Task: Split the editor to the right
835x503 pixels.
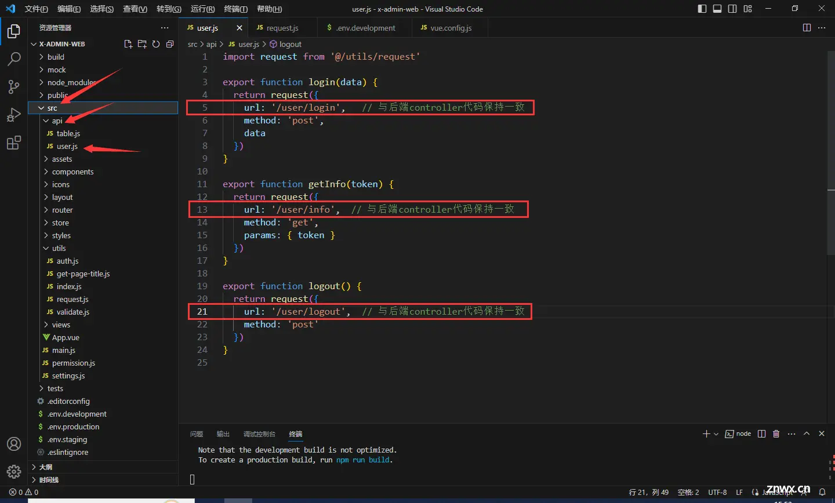Action: pyautogui.click(x=807, y=28)
